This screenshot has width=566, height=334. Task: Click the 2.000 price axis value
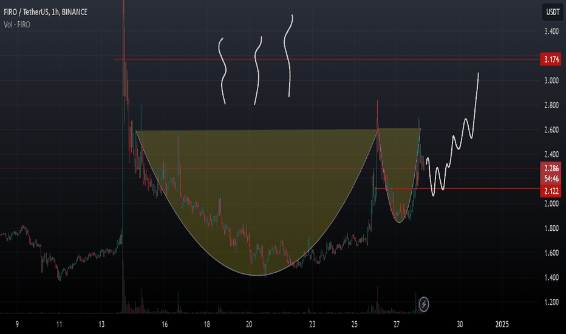tap(551, 203)
